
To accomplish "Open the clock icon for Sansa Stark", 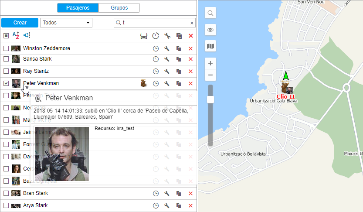I will point(156,59).
